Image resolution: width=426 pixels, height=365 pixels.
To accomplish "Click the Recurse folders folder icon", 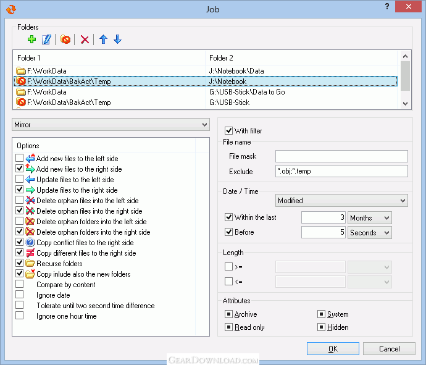I will (x=30, y=263).
